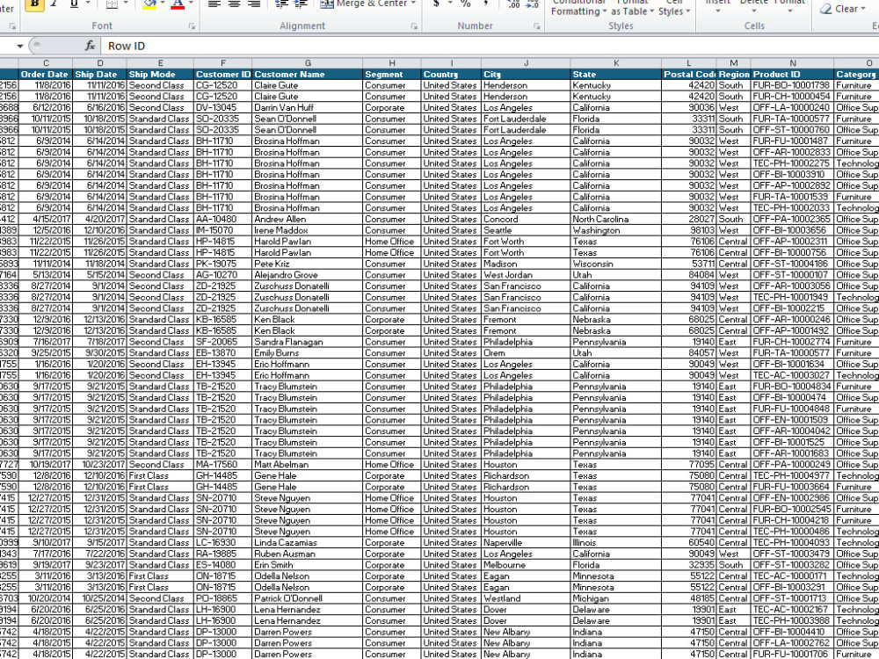The image size is (879, 659).
Task: Expand fill color dropdown arrow
Action: pyautogui.click(x=163, y=4)
